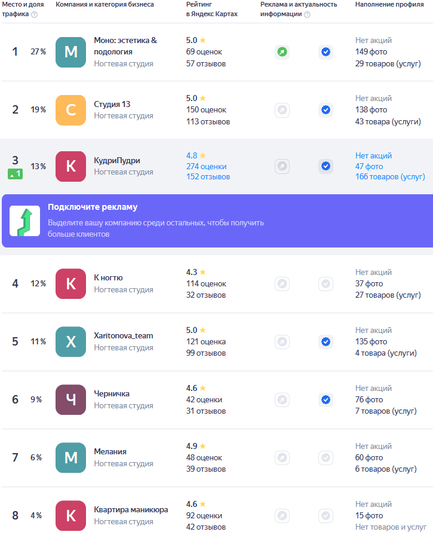Click the 'Рейтинг в Яндекс Картах' column header
The height and width of the screenshot is (541, 433).
[x=211, y=9]
